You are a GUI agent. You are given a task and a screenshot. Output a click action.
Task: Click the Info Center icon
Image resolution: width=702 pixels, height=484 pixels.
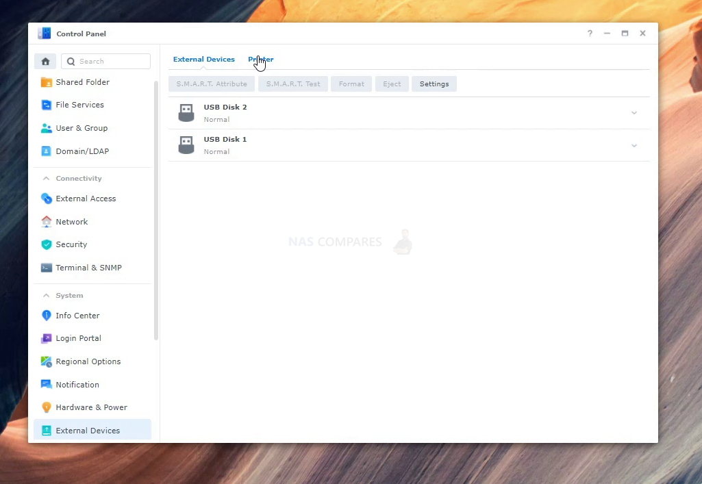pos(46,316)
